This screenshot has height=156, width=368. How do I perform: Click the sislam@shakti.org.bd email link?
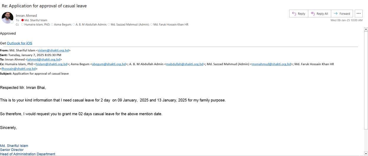tap(53, 50)
